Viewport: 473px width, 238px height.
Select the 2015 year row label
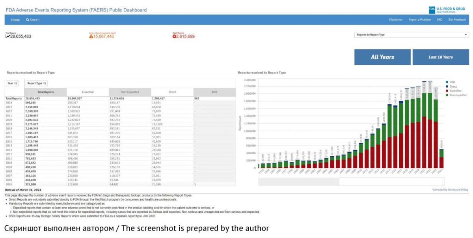[9, 141]
